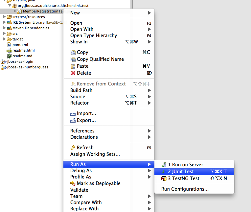The width and height of the screenshot is (251, 212).
Task: Select Open from the context menu
Action: (x=109, y=23)
